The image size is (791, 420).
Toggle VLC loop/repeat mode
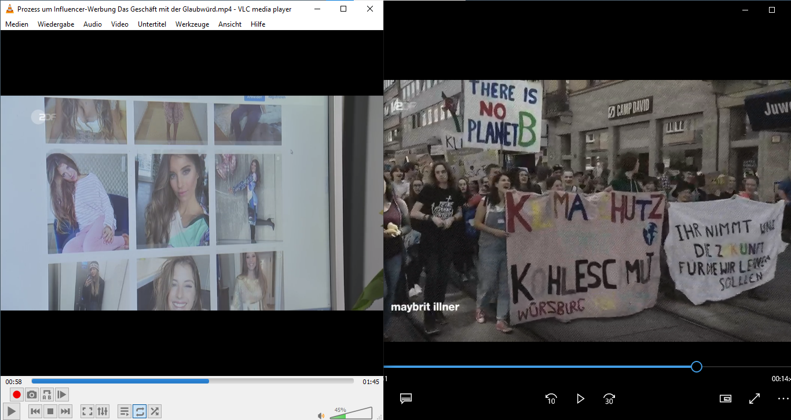pos(140,411)
